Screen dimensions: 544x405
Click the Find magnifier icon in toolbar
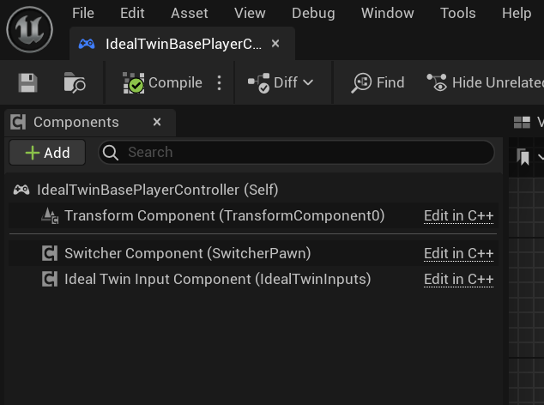(362, 82)
